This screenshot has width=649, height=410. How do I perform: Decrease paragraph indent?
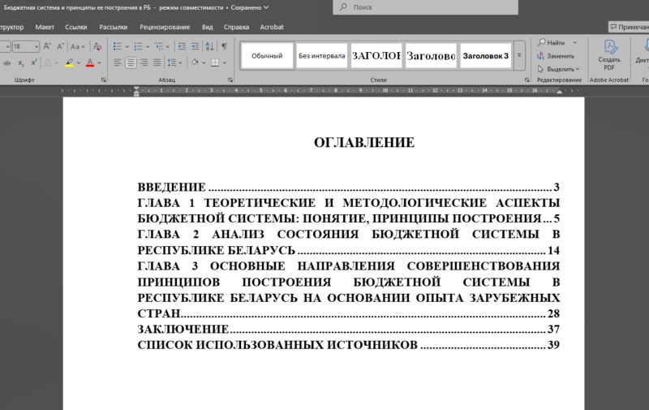tap(182, 46)
